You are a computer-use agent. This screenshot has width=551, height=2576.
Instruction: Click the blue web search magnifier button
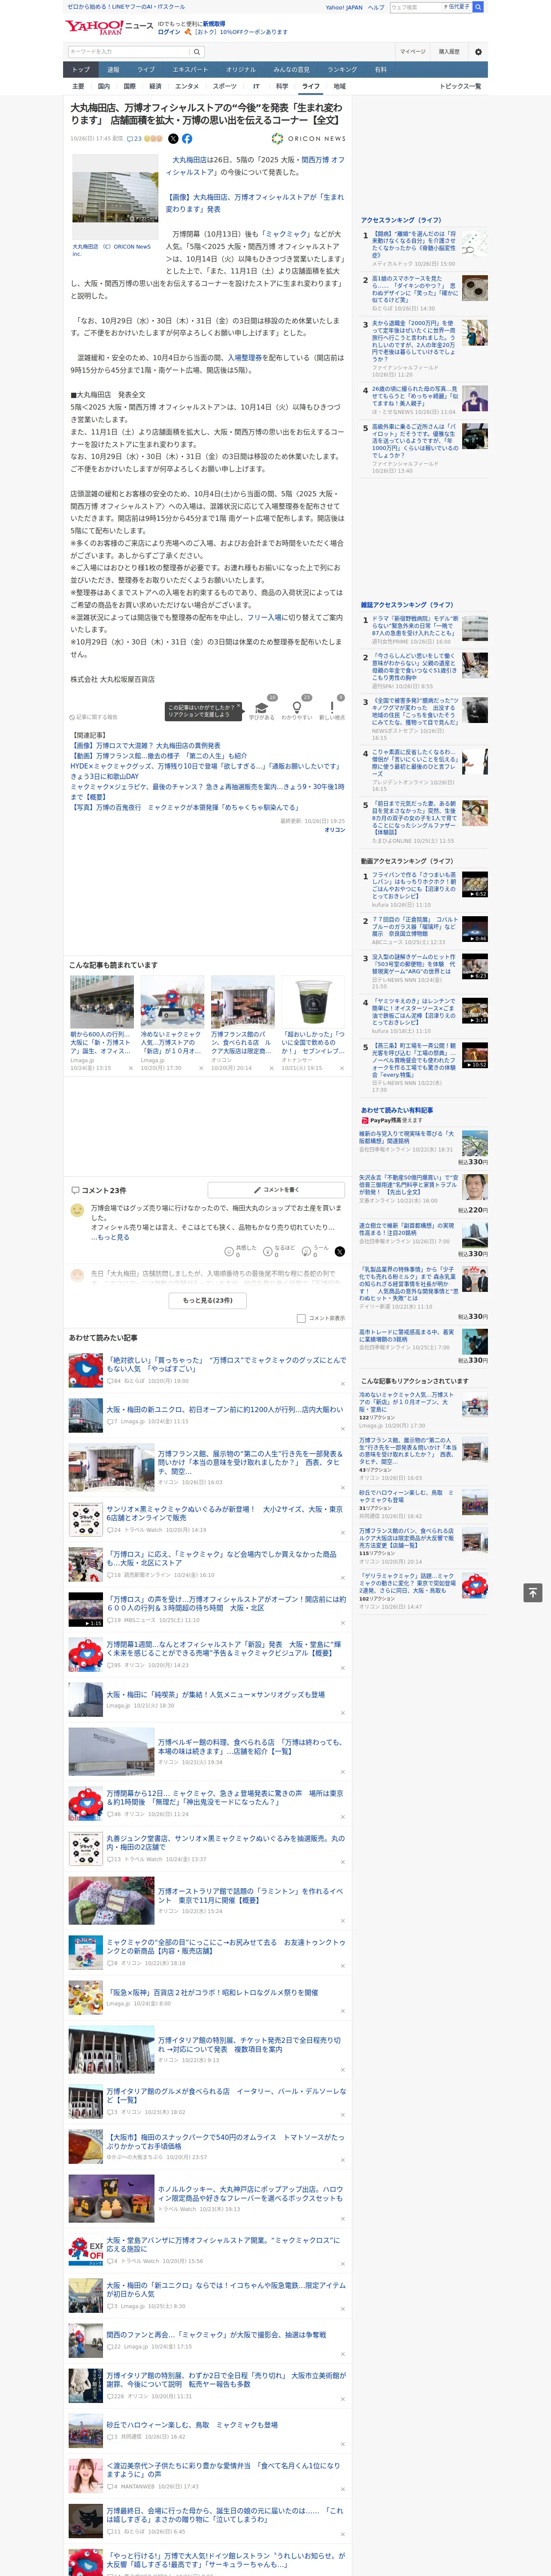[x=478, y=7]
